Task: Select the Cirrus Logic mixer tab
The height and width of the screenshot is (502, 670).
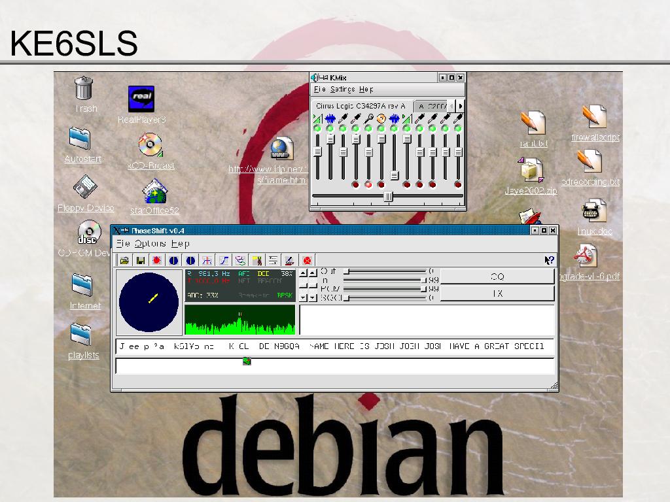Action: point(361,106)
